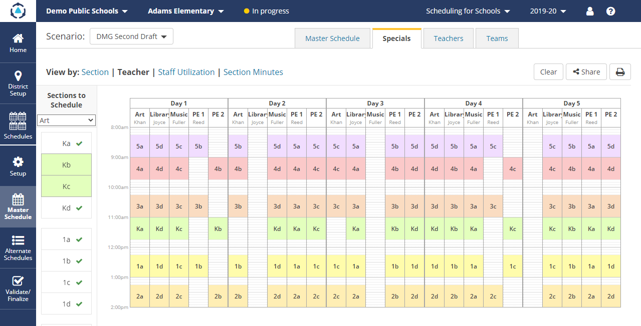Expand the 2019-20 school year dropdown

click(547, 10)
